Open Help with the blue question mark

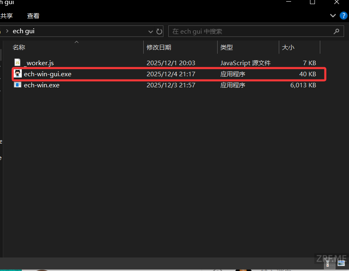343,16
